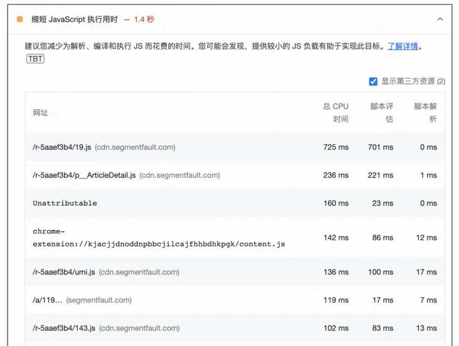Click the (cdn.segmentfault.com) label beside 19.js
The image size is (459, 346).
point(135,147)
